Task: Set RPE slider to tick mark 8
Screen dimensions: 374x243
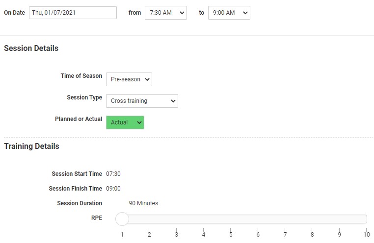Action: (x=312, y=219)
